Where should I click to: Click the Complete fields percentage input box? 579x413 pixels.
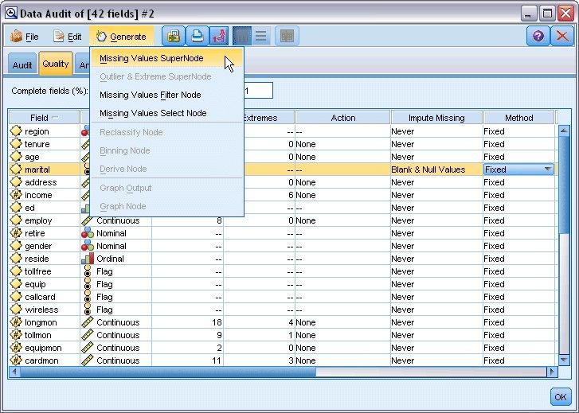[258, 91]
